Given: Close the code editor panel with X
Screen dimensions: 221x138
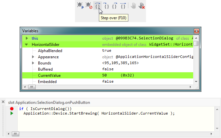Looking at the screenshot, I should click(x=3, y=102).
